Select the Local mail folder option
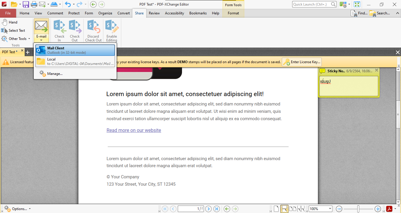The height and width of the screenshot is (213, 401). pos(75,61)
